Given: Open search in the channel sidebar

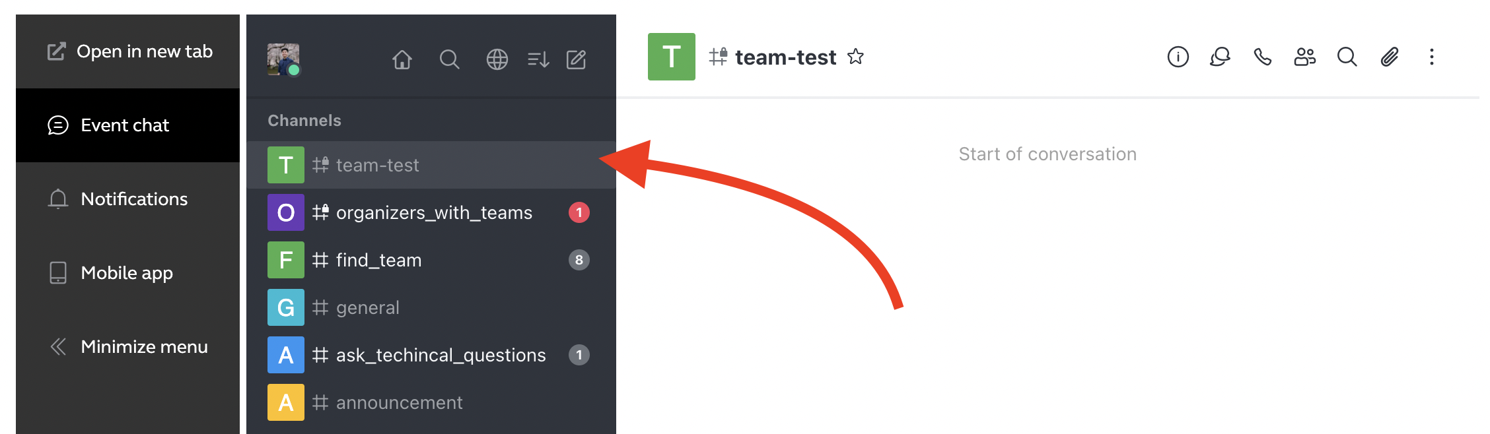Looking at the screenshot, I should pos(449,60).
